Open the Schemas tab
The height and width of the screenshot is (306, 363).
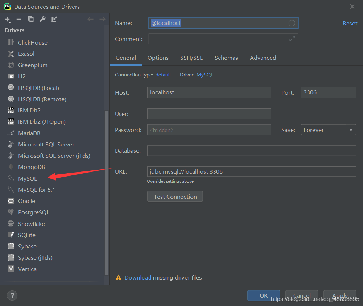tap(226, 58)
